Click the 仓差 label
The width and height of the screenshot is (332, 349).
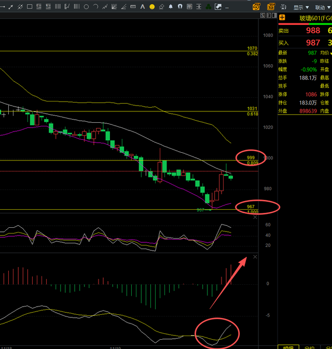coord(325,103)
